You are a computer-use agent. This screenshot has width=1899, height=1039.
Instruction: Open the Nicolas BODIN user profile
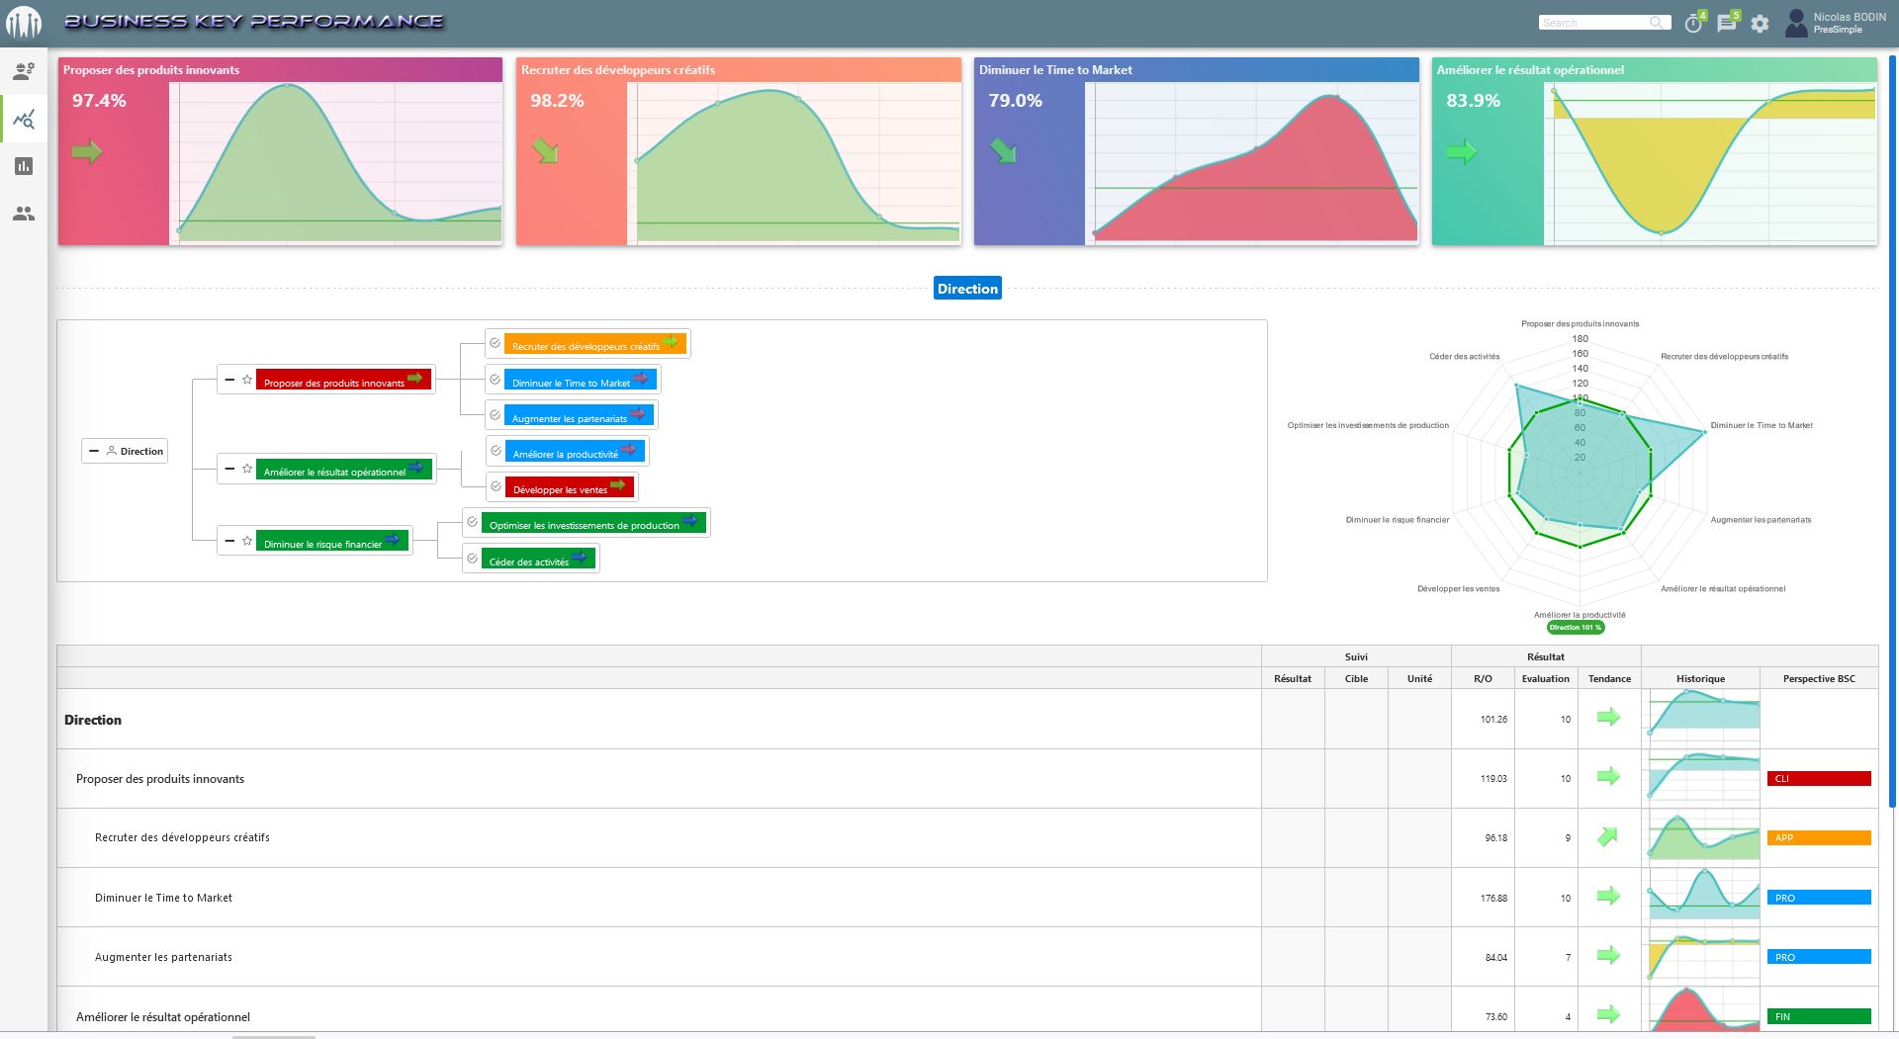coord(1836,23)
